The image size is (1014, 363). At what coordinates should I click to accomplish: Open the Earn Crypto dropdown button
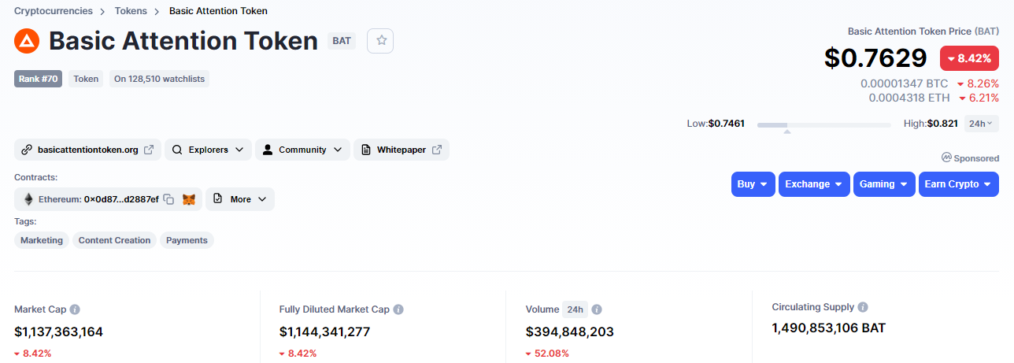[959, 184]
